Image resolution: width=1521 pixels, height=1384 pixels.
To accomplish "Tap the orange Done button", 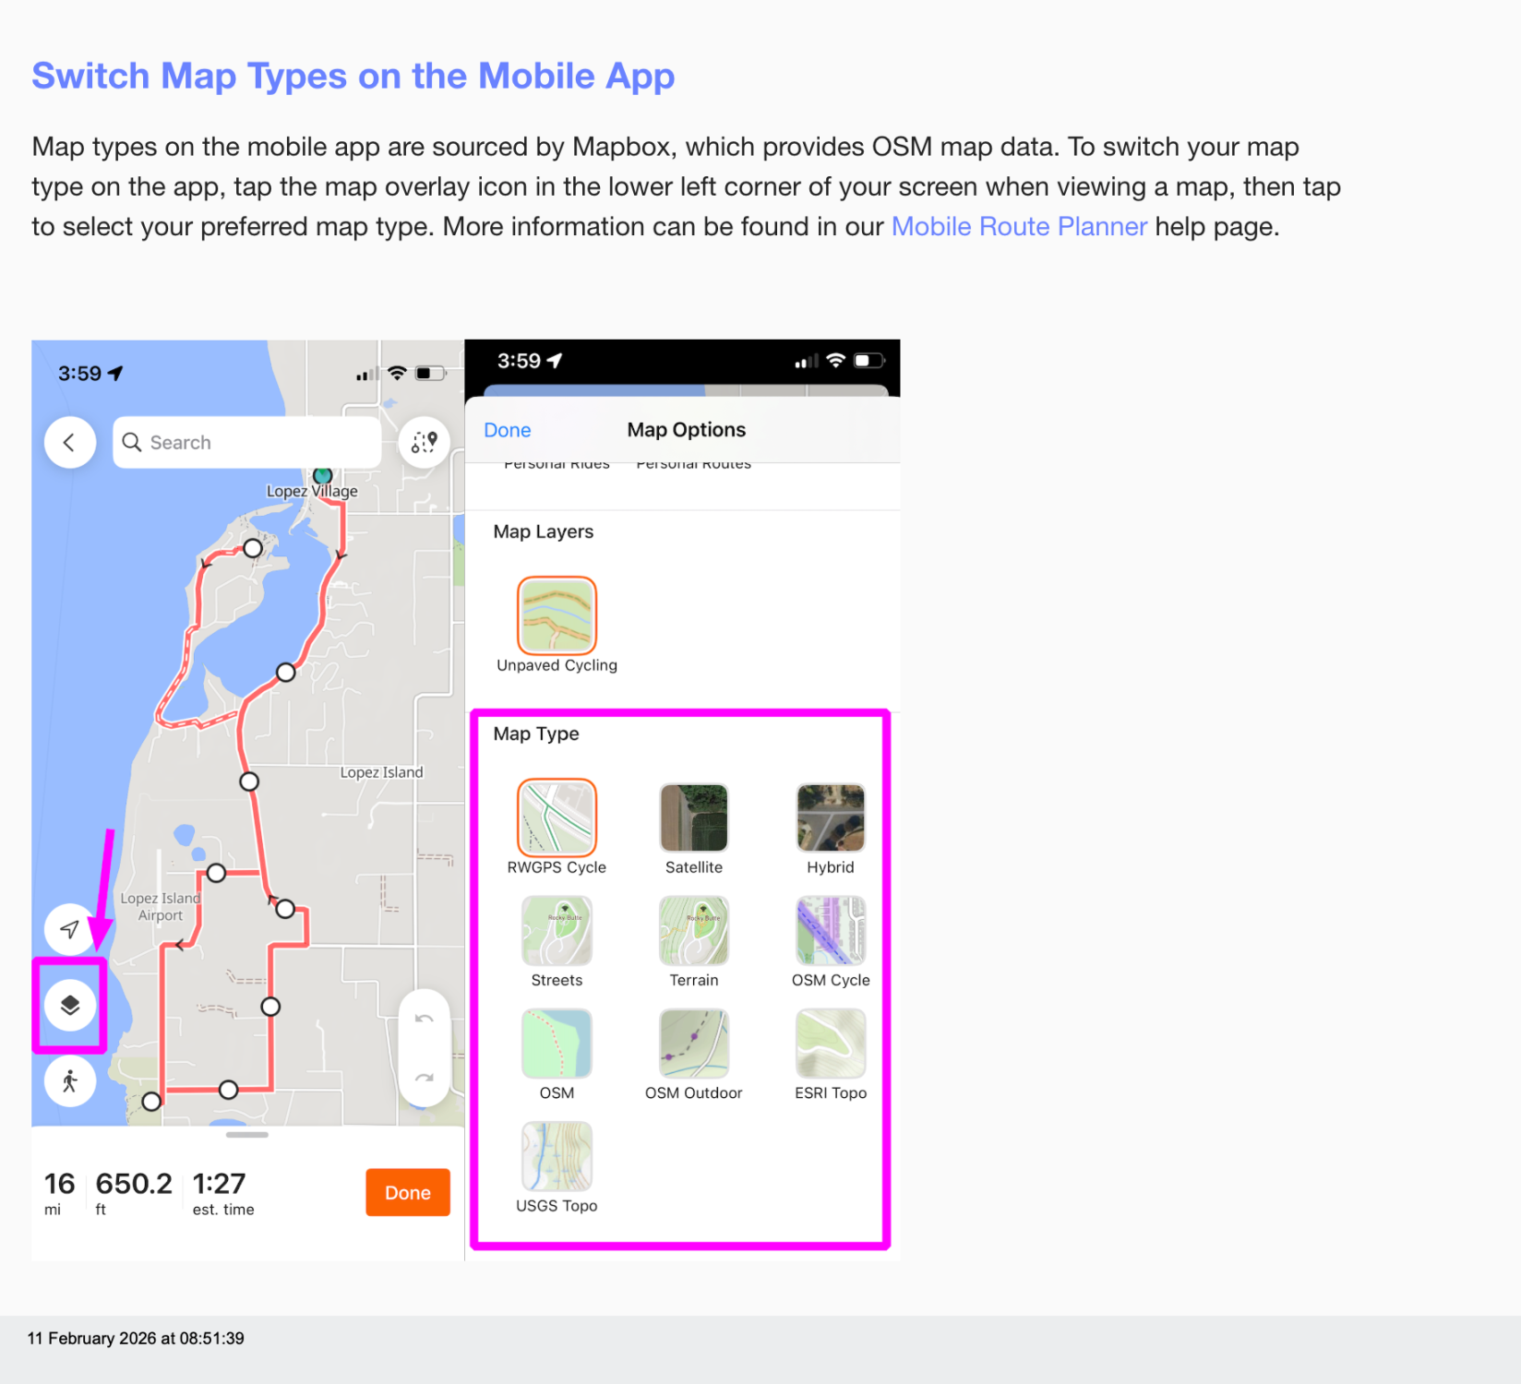I will [407, 1192].
